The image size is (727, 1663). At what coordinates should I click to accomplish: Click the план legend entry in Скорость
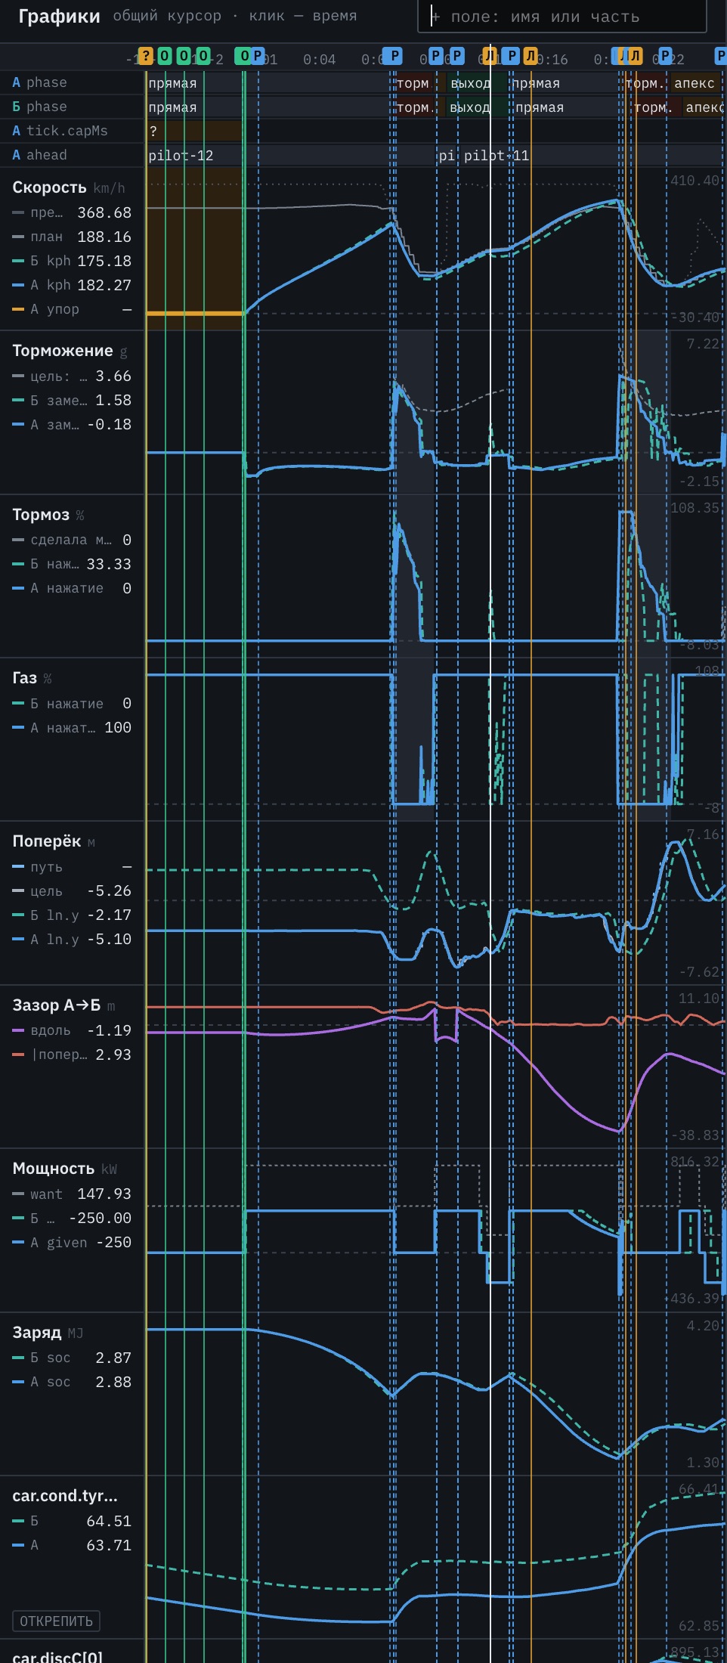72,237
